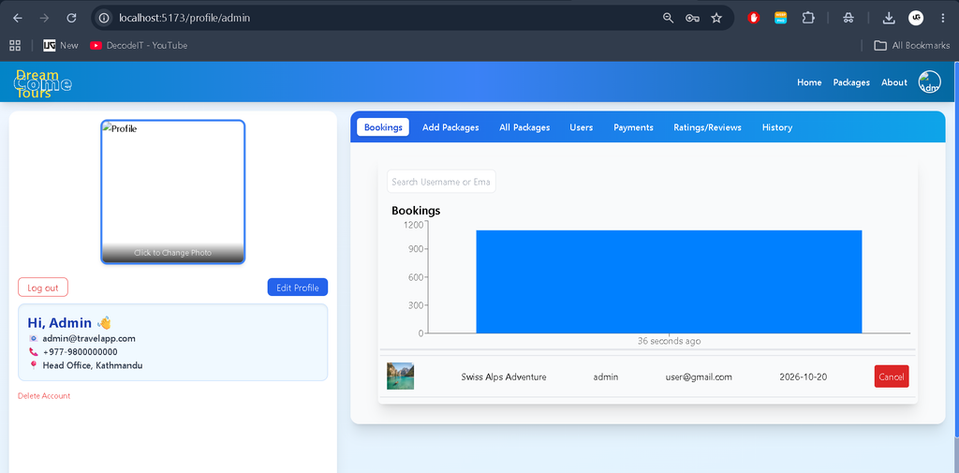This screenshot has width=959, height=473.
Task: Open the About page link
Action: 894,82
